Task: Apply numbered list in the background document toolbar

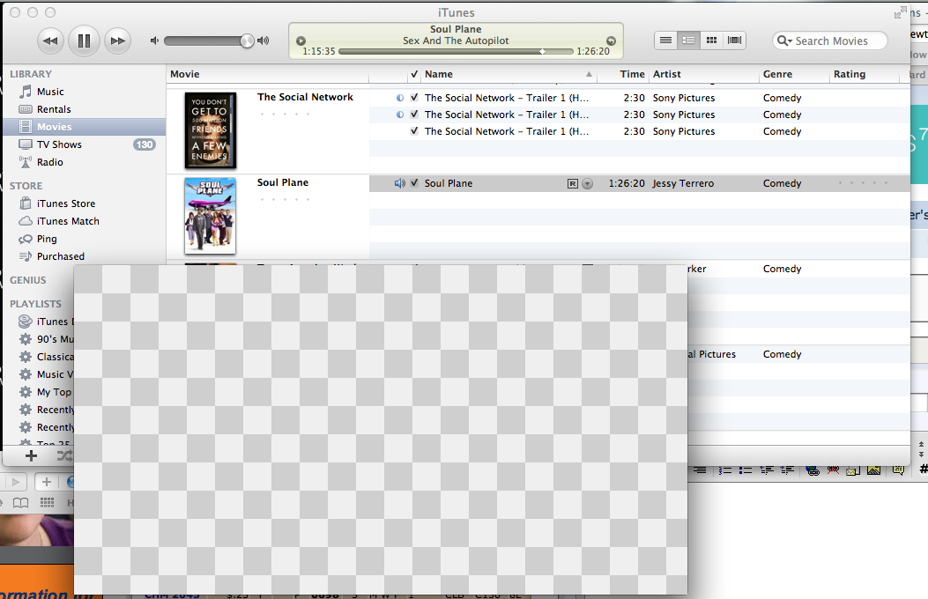Action: click(725, 470)
